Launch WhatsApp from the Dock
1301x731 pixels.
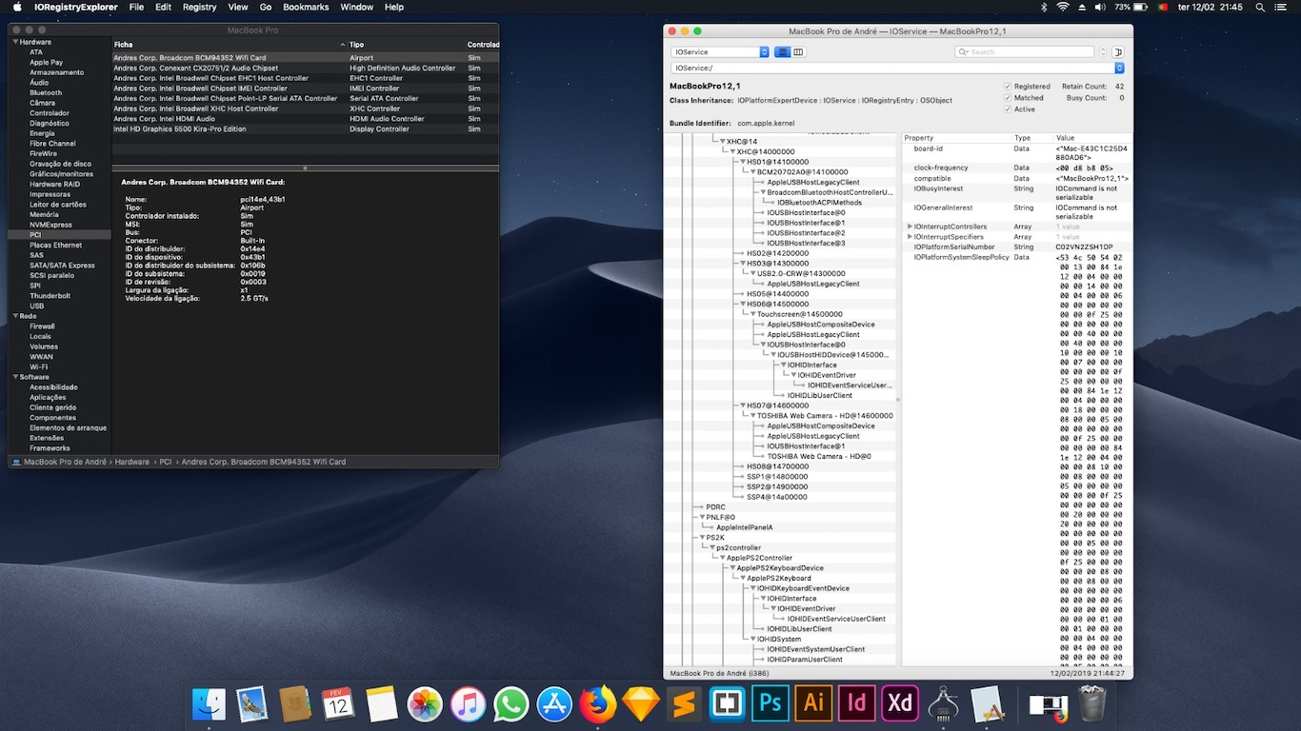(511, 704)
